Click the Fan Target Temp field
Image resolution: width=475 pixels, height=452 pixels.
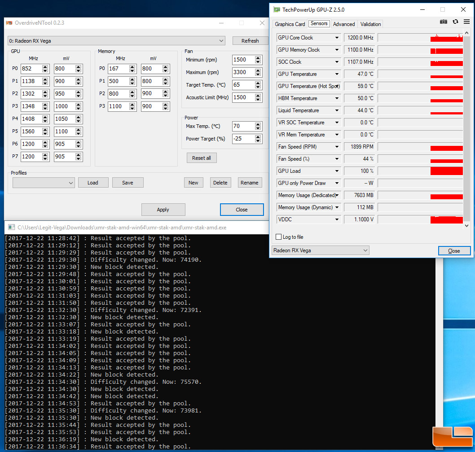243,85
